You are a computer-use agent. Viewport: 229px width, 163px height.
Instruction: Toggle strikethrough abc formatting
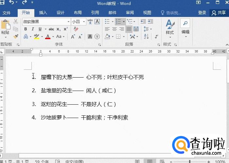(x=51, y=29)
